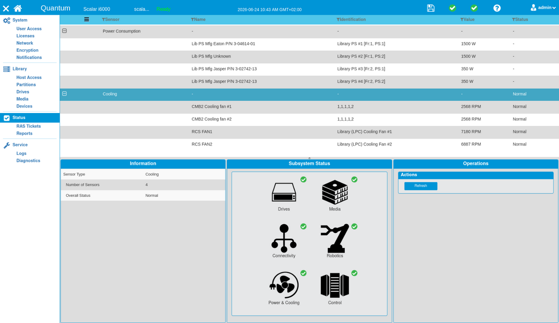Click the green Ready status text

[x=163, y=9]
